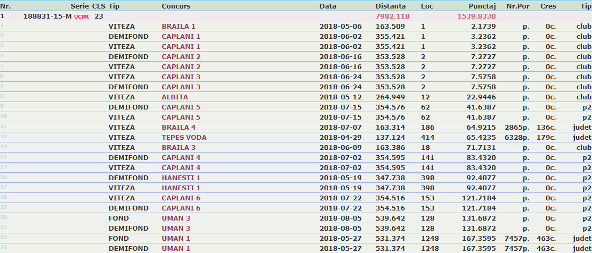
Task: Click the UCPR label next to series
Action: pos(81,16)
